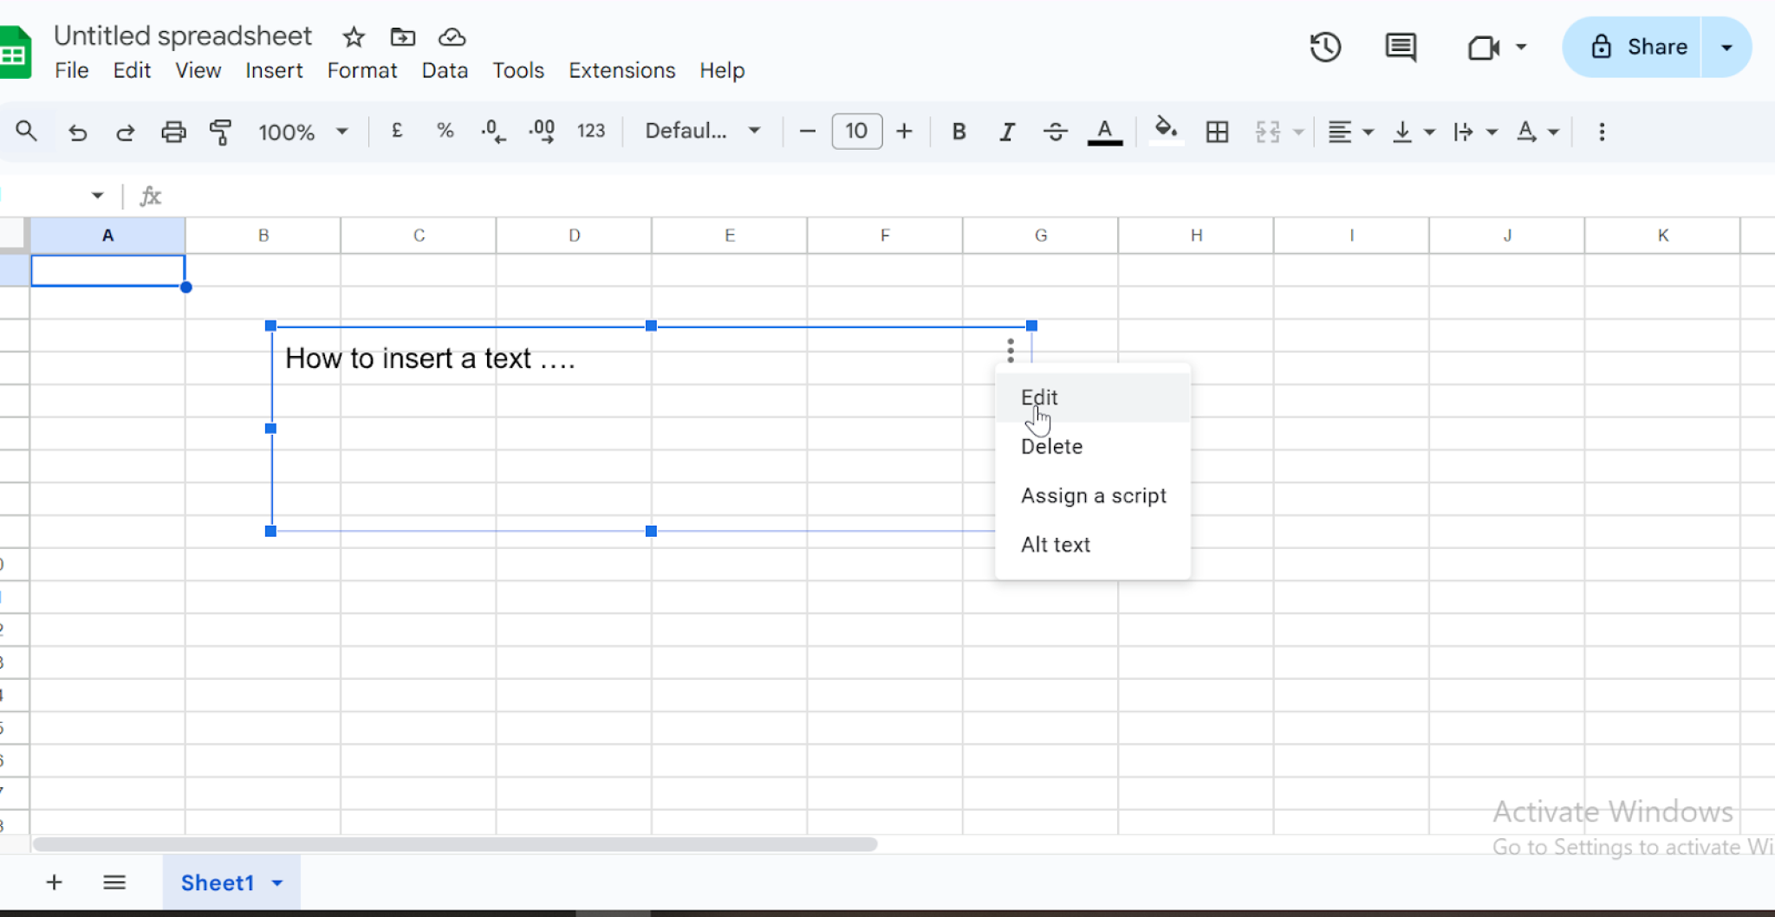The image size is (1775, 917).
Task: Open the Extensions menu
Action: click(x=621, y=70)
